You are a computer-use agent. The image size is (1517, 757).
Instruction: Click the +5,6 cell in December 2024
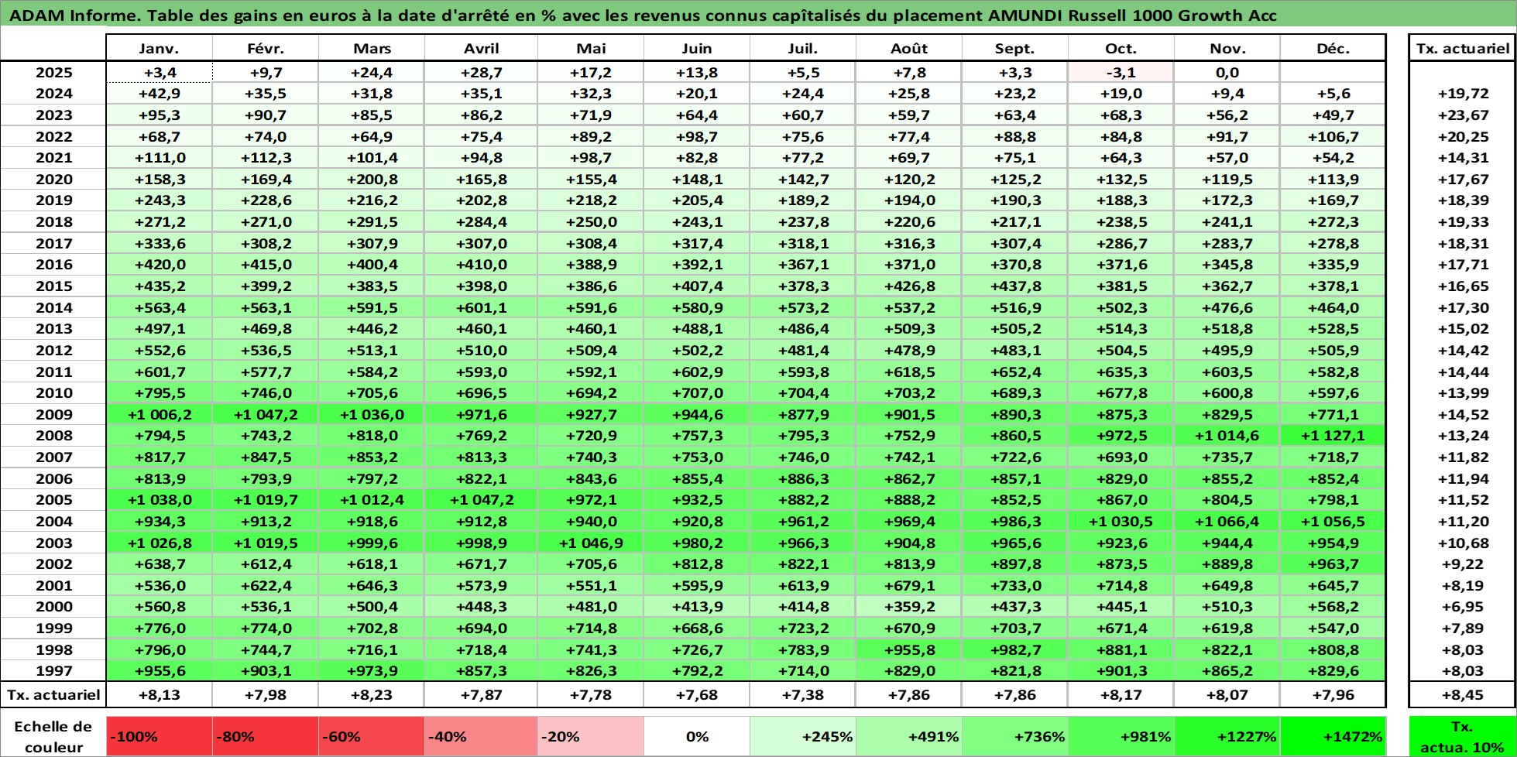1333,94
